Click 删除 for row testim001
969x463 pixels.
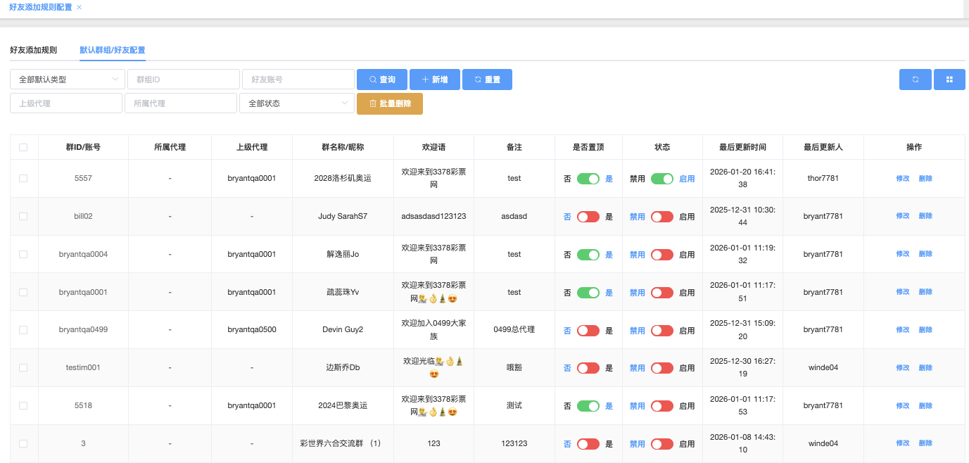pyautogui.click(x=925, y=368)
